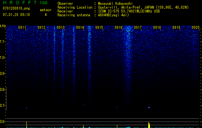Click the 0913 time marker
Image resolution: width=202 pixels, height=128 pixels.
(61, 28)
